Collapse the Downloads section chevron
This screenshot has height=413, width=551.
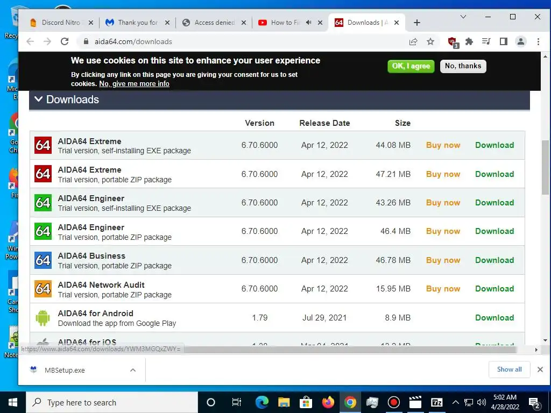point(38,99)
